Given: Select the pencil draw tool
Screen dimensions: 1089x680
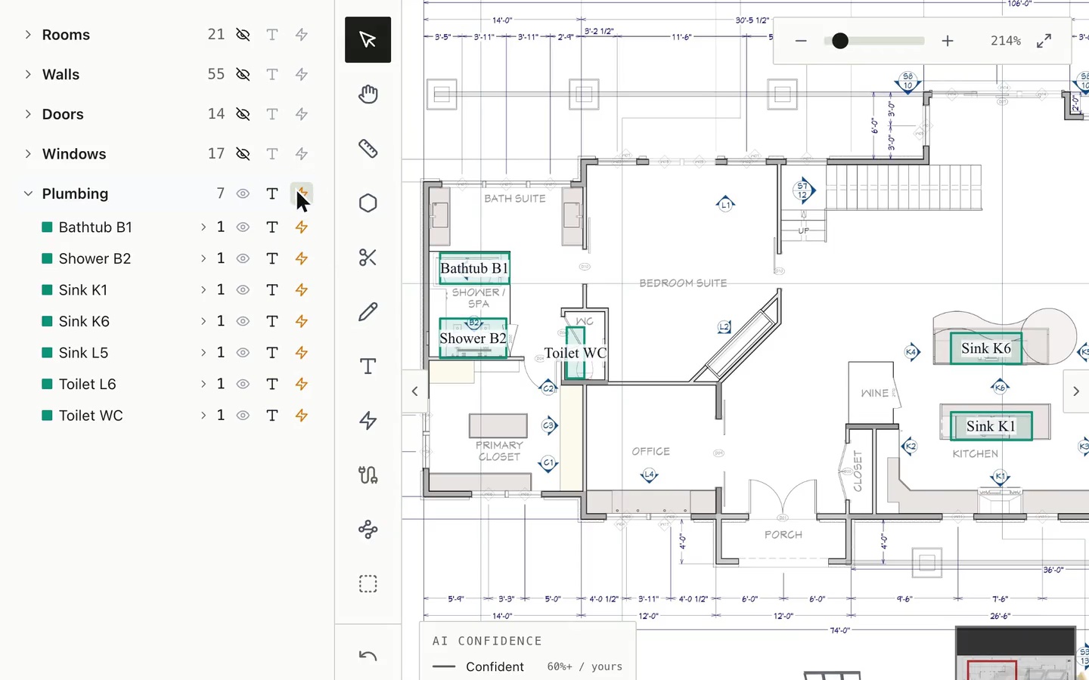Looking at the screenshot, I should (368, 311).
